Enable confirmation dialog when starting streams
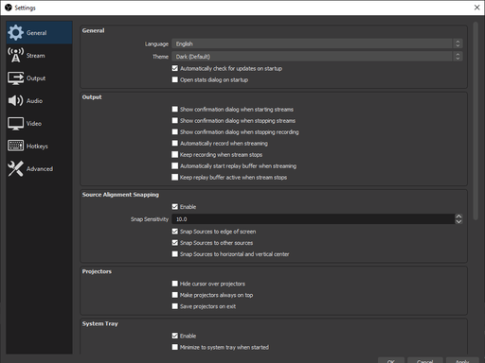 175,109
